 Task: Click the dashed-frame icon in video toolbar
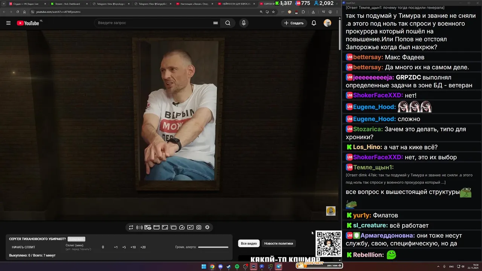pyautogui.click(x=173, y=227)
